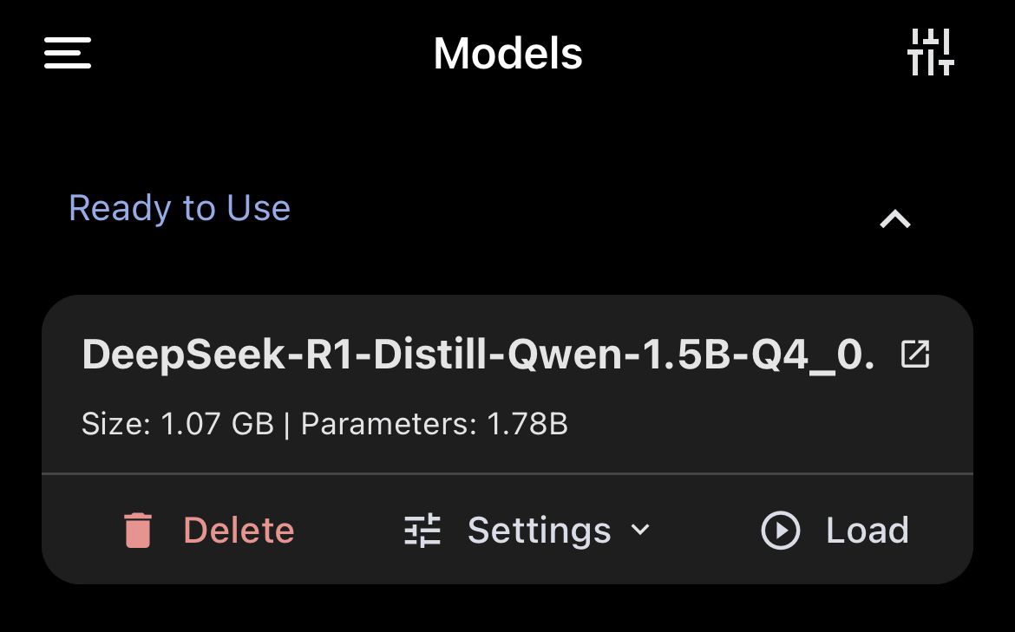1015x632 pixels.
Task: Collapse the Ready to Use section
Action: coord(895,219)
